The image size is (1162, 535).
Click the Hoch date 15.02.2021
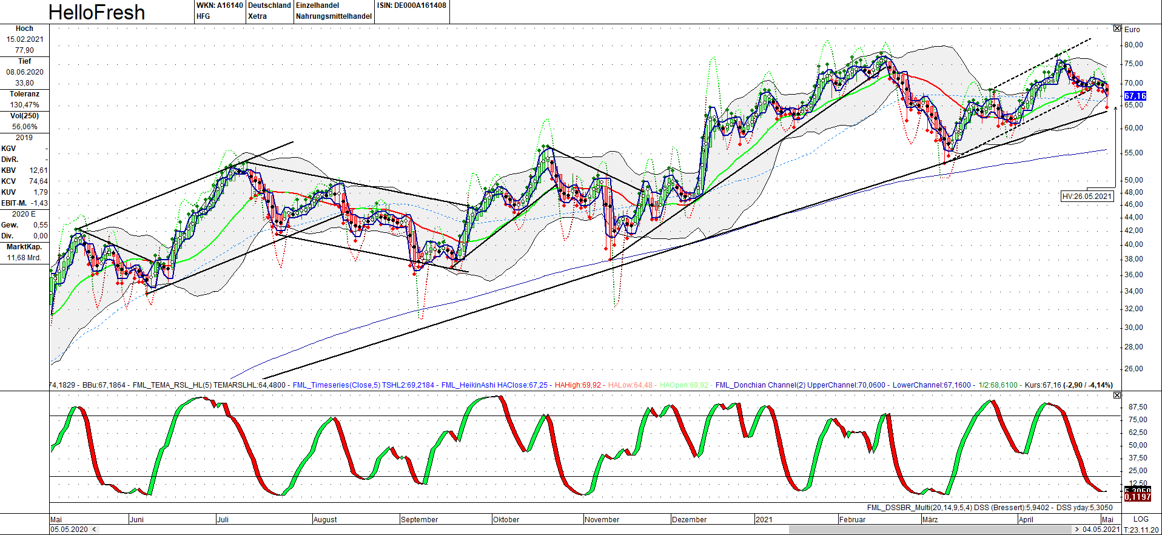tap(25, 39)
